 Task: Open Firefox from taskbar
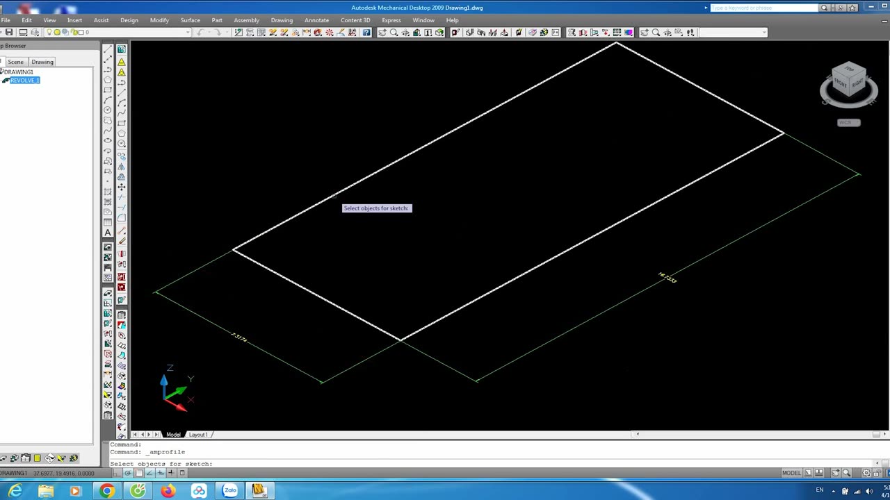click(x=168, y=491)
